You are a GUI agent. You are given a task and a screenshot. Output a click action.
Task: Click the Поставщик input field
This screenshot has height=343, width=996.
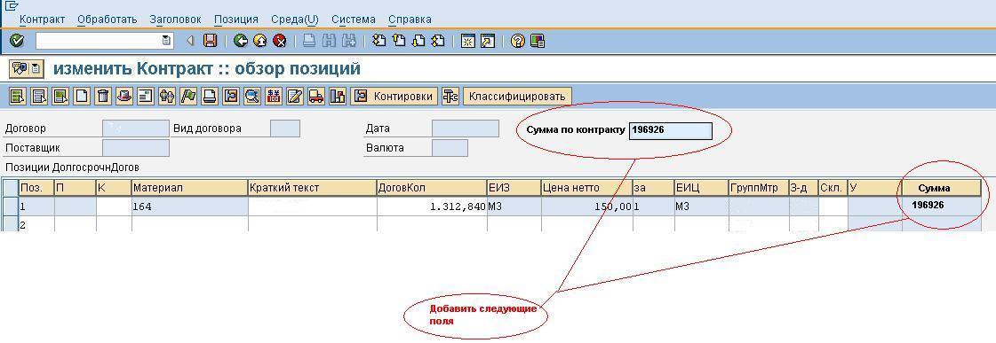(136, 148)
